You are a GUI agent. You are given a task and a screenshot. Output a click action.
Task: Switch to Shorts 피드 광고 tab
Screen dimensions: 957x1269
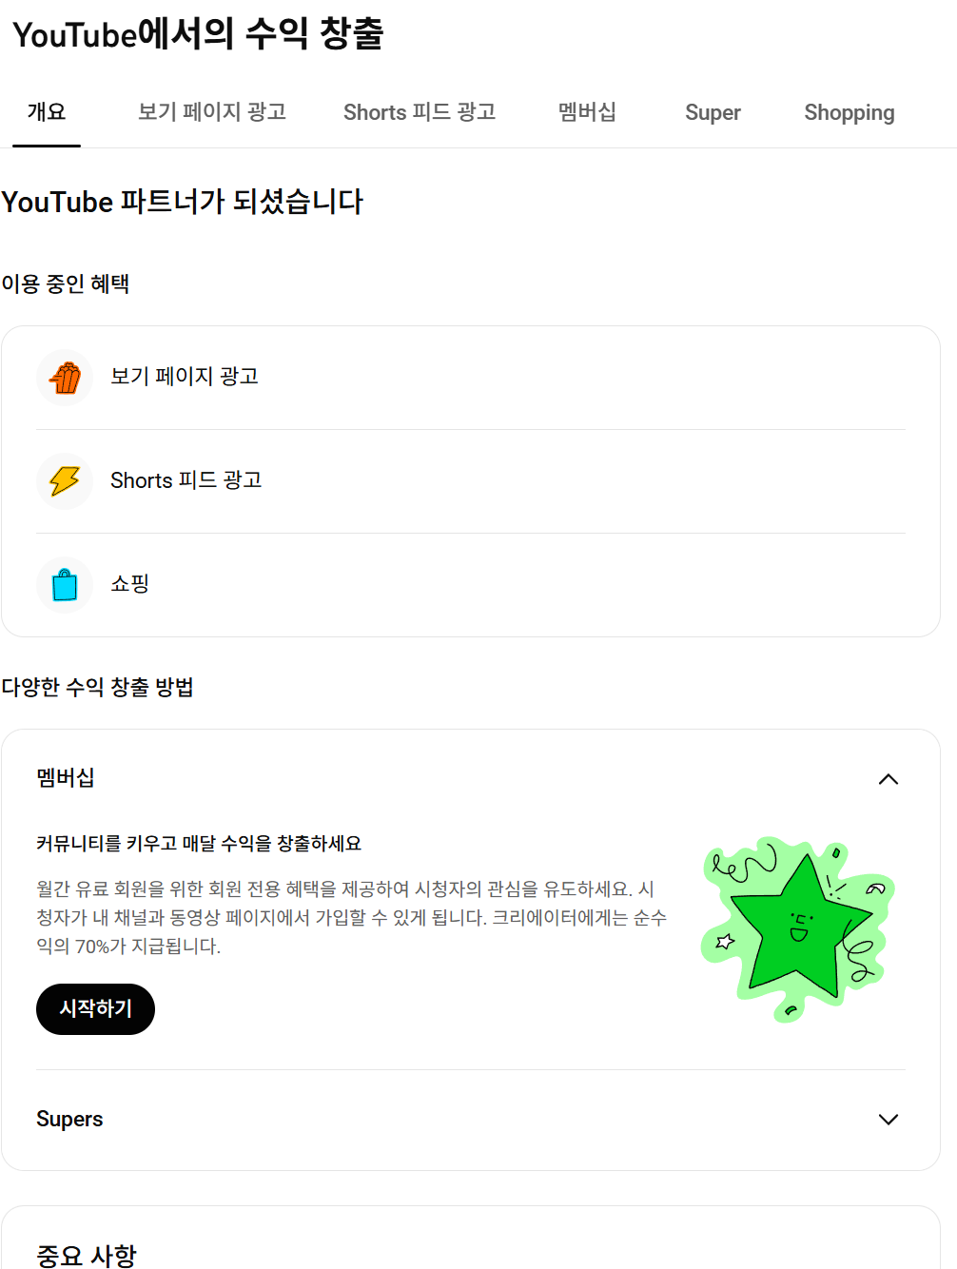click(x=420, y=112)
